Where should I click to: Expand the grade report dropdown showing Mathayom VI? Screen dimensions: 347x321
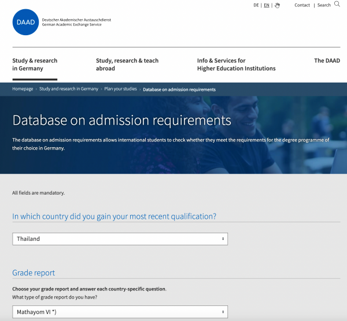(120, 312)
